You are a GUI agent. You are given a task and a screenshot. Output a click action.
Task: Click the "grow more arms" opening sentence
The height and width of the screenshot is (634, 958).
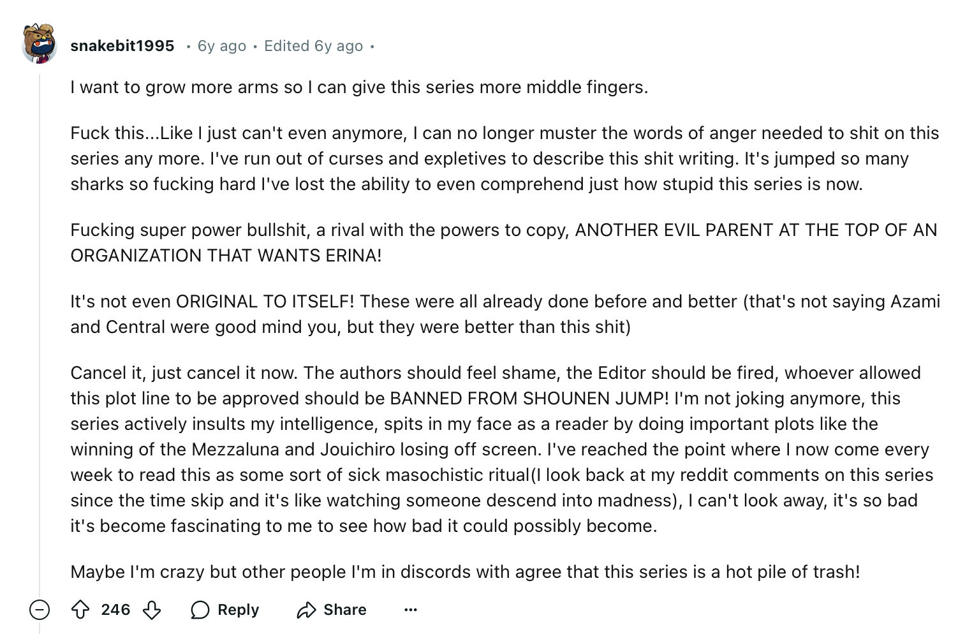click(359, 87)
